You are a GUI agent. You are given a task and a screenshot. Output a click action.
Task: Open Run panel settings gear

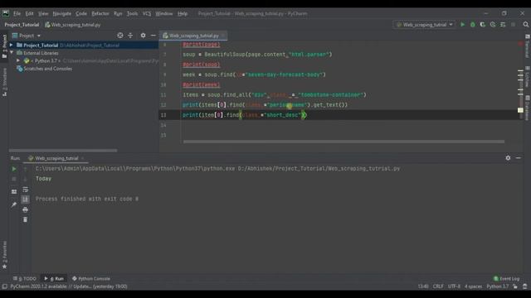pos(508,158)
